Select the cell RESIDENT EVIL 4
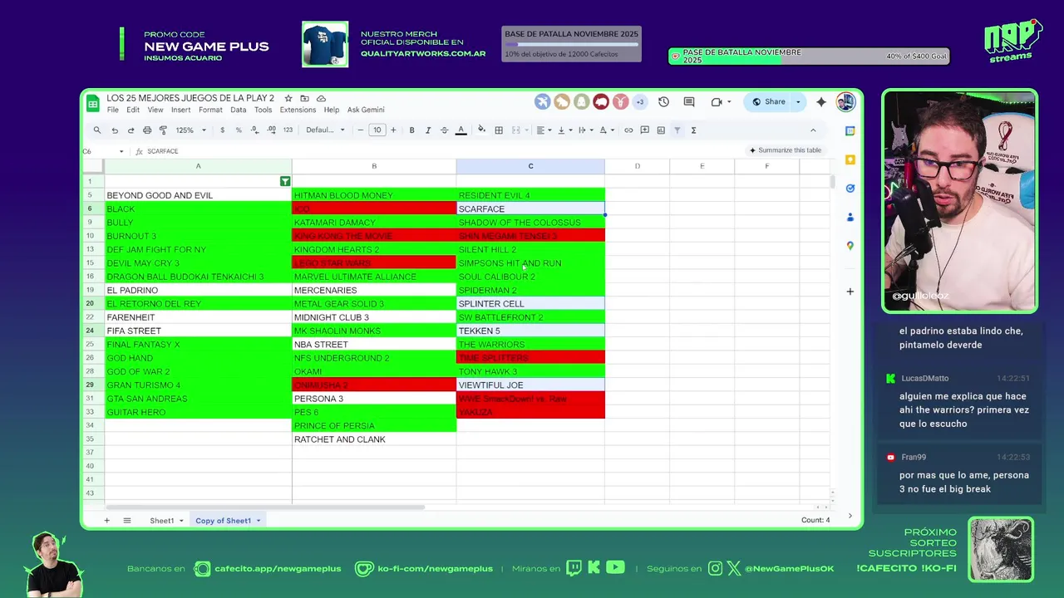The width and height of the screenshot is (1064, 598). click(x=530, y=195)
